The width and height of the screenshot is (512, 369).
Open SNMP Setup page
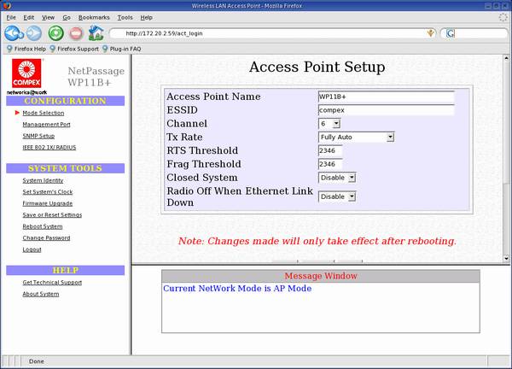38,136
